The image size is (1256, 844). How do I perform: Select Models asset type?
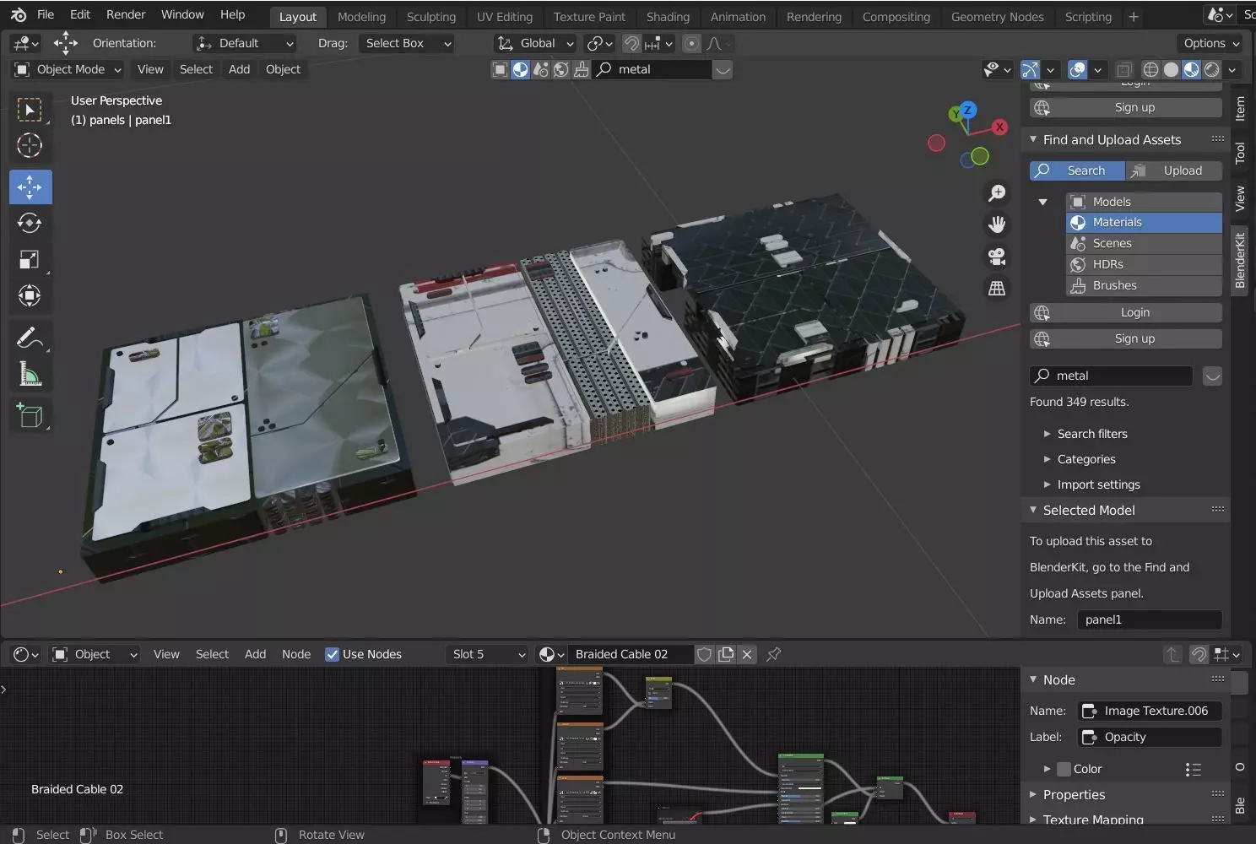tap(1145, 202)
